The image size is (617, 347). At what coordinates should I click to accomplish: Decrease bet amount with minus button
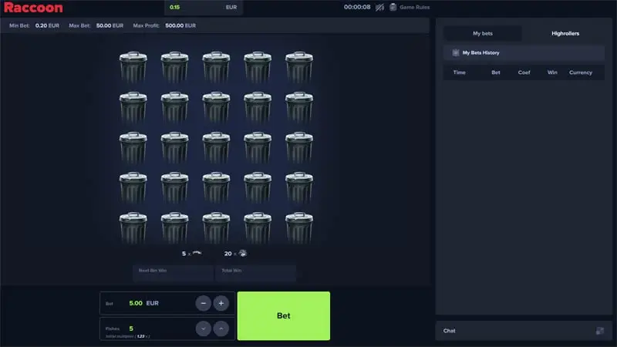tap(204, 303)
